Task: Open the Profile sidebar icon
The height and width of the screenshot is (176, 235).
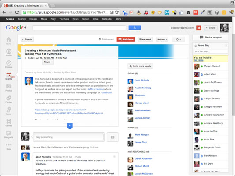Action: point(9,51)
